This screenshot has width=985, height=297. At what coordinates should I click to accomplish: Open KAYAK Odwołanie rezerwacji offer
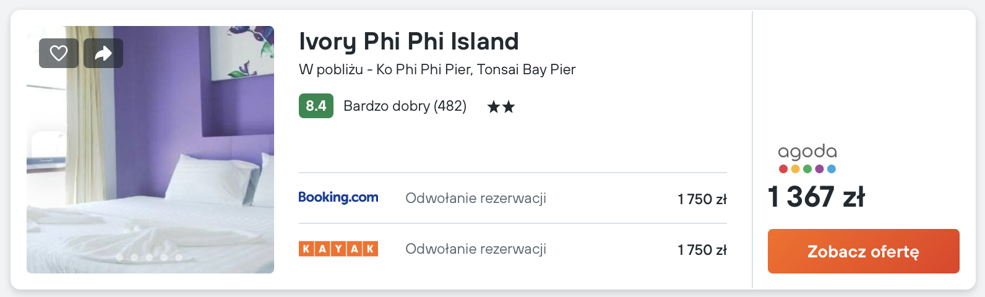(475, 249)
